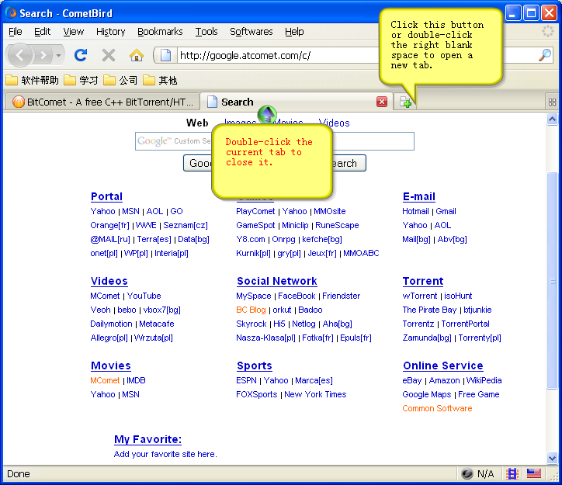Screen dimensions: 562x485
Task: Click the Google Custom Search box
Action: [x=275, y=141]
